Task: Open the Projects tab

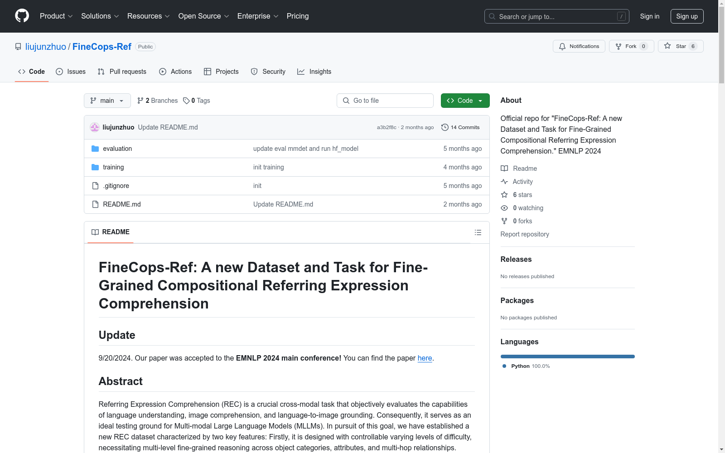Action: pyautogui.click(x=221, y=72)
